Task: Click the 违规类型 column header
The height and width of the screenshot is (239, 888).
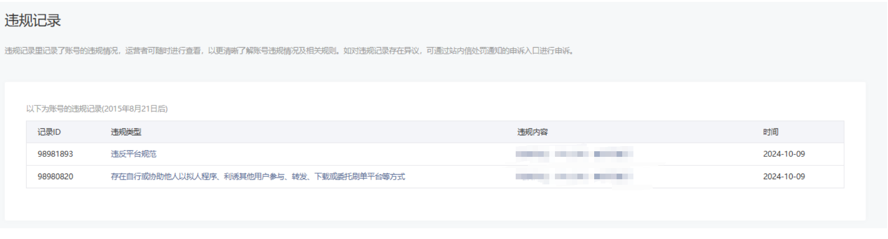Action: point(126,132)
